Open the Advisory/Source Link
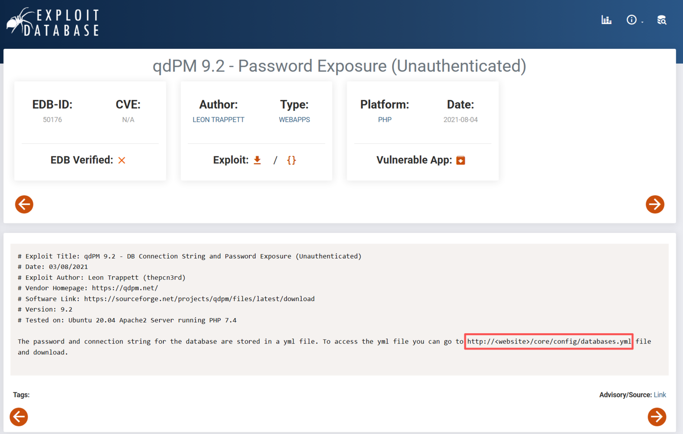683x434 pixels. [x=660, y=395]
